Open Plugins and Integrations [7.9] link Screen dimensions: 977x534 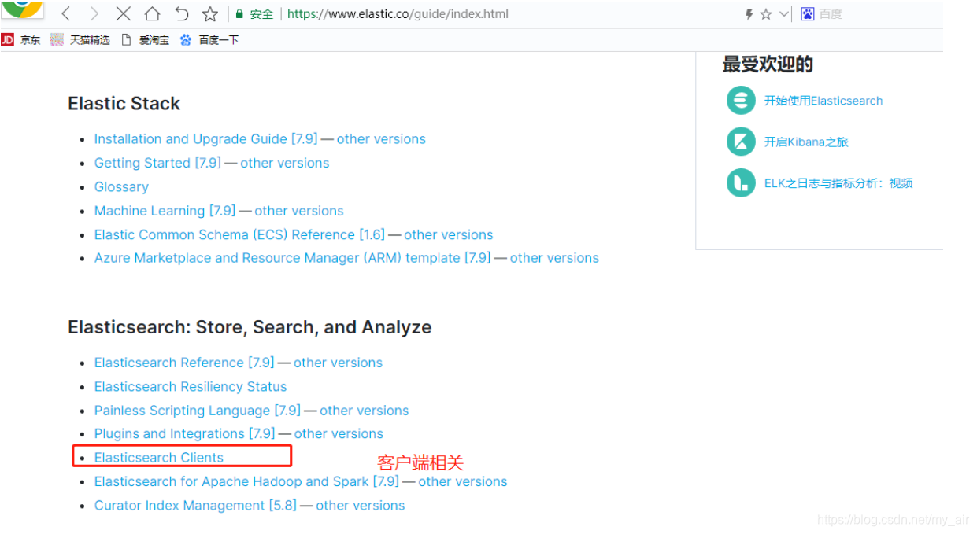184,433
